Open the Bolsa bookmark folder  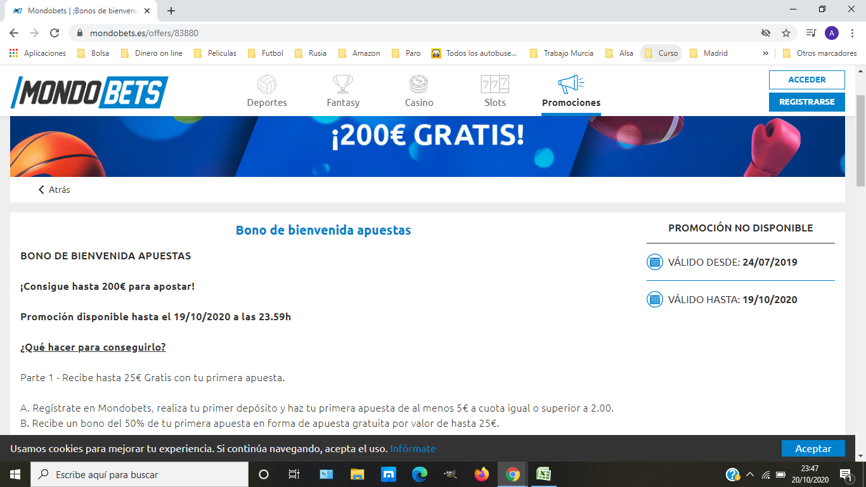(x=93, y=53)
